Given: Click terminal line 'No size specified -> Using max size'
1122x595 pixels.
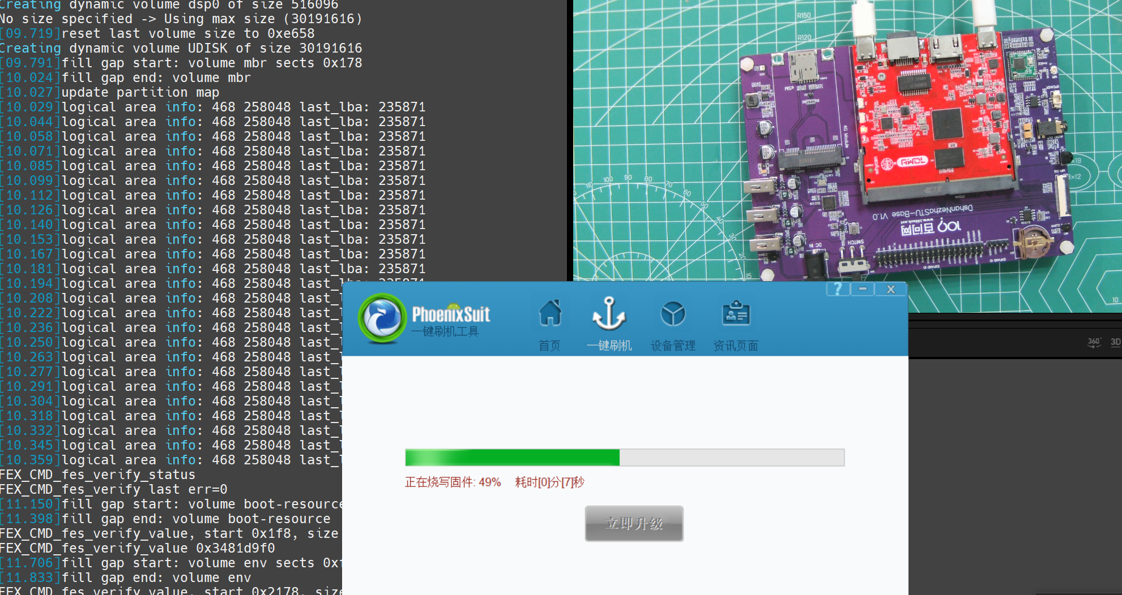Looking at the screenshot, I should pos(181,19).
